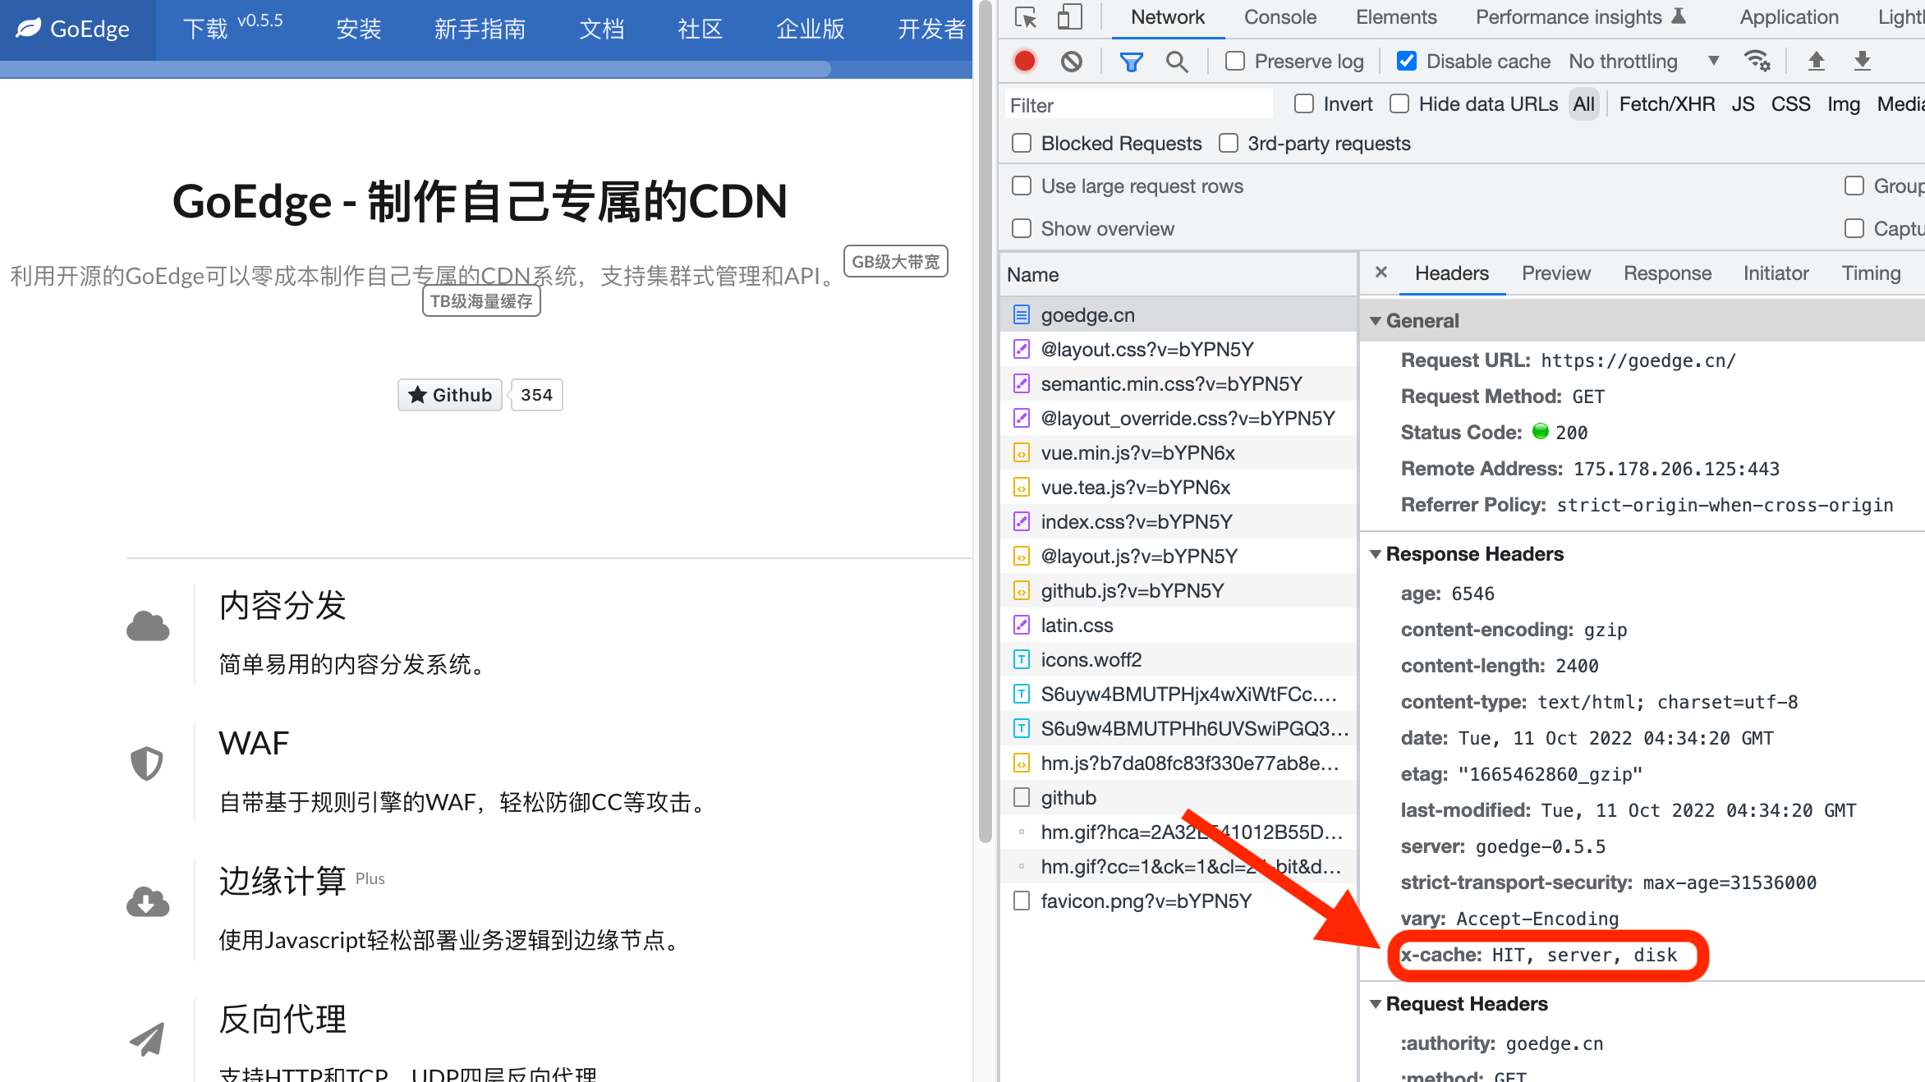This screenshot has width=1925, height=1082.
Task: Click the paper plane icon beside 反向代理
Action: coord(148,1038)
